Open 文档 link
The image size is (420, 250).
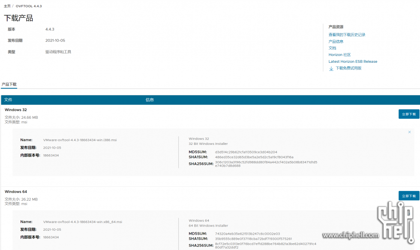332,48
